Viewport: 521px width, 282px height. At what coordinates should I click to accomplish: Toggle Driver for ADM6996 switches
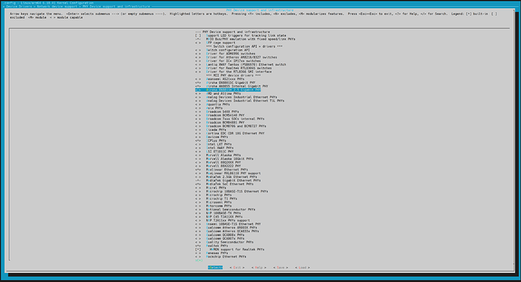(225, 54)
